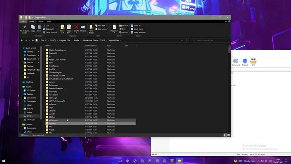Switch to the View ribbon tab
Viewport: 291px width, 164px height.
[49, 21]
